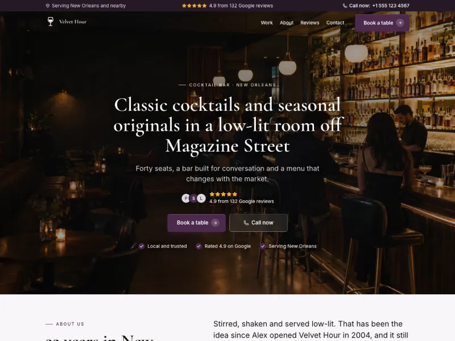Click the COCKTAIL BAR · NEW ORLEANS eyebrow label
The height and width of the screenshot is (341, 455).
point(233,85)
